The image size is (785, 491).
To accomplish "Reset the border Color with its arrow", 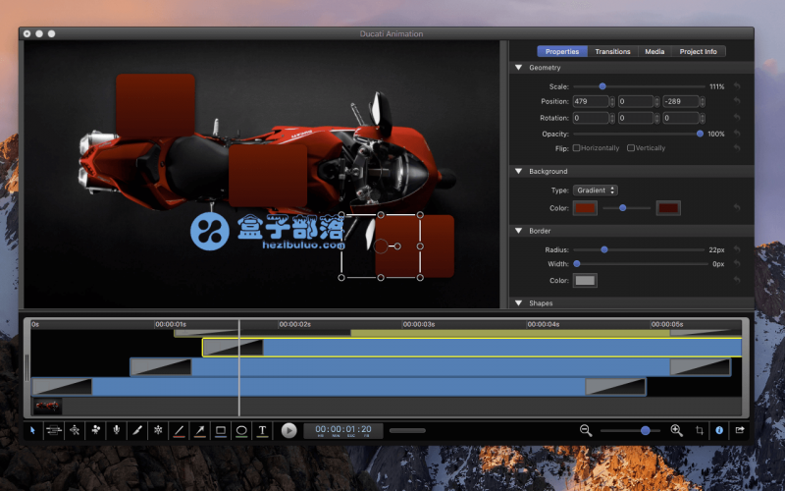I will [737, 280].
